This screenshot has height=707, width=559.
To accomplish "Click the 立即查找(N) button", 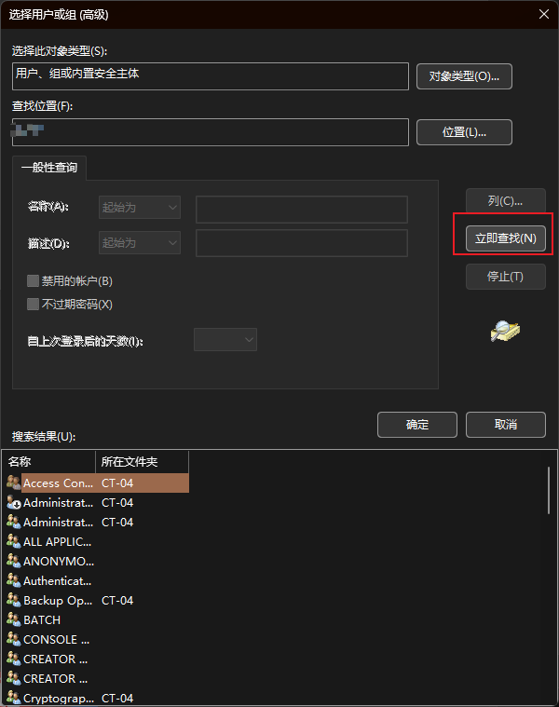I will point(505,238).
